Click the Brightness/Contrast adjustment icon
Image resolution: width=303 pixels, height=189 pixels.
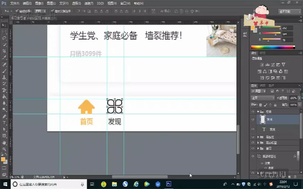coord(262,64)
